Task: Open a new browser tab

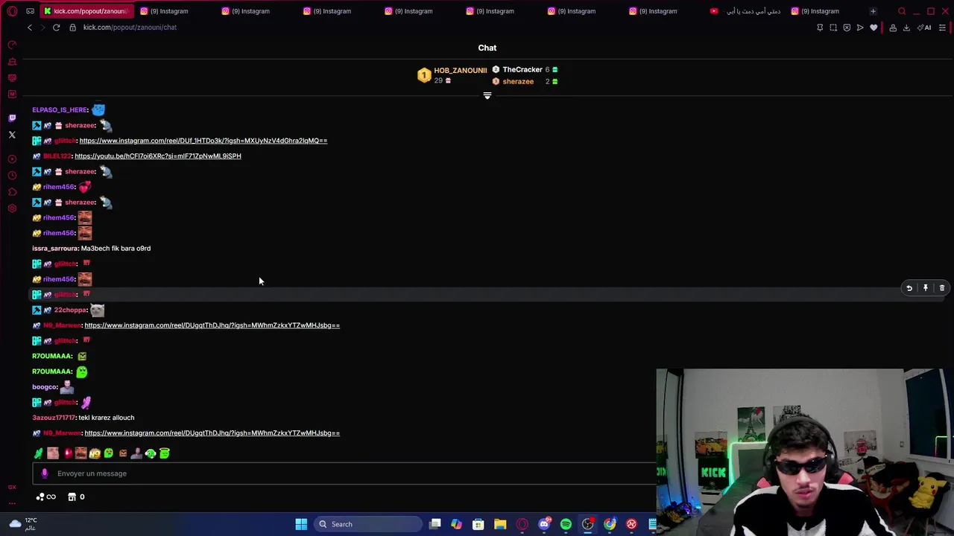Action: (x=873, y=11)
